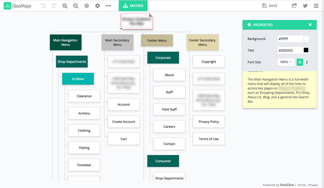Redo the last action

54,6
